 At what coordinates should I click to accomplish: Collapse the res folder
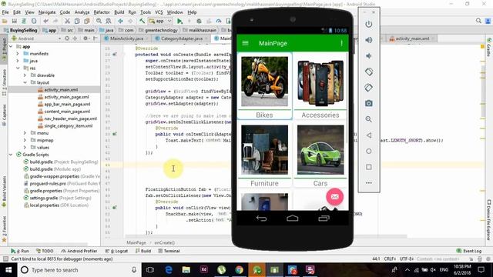[x=18, y=68]
